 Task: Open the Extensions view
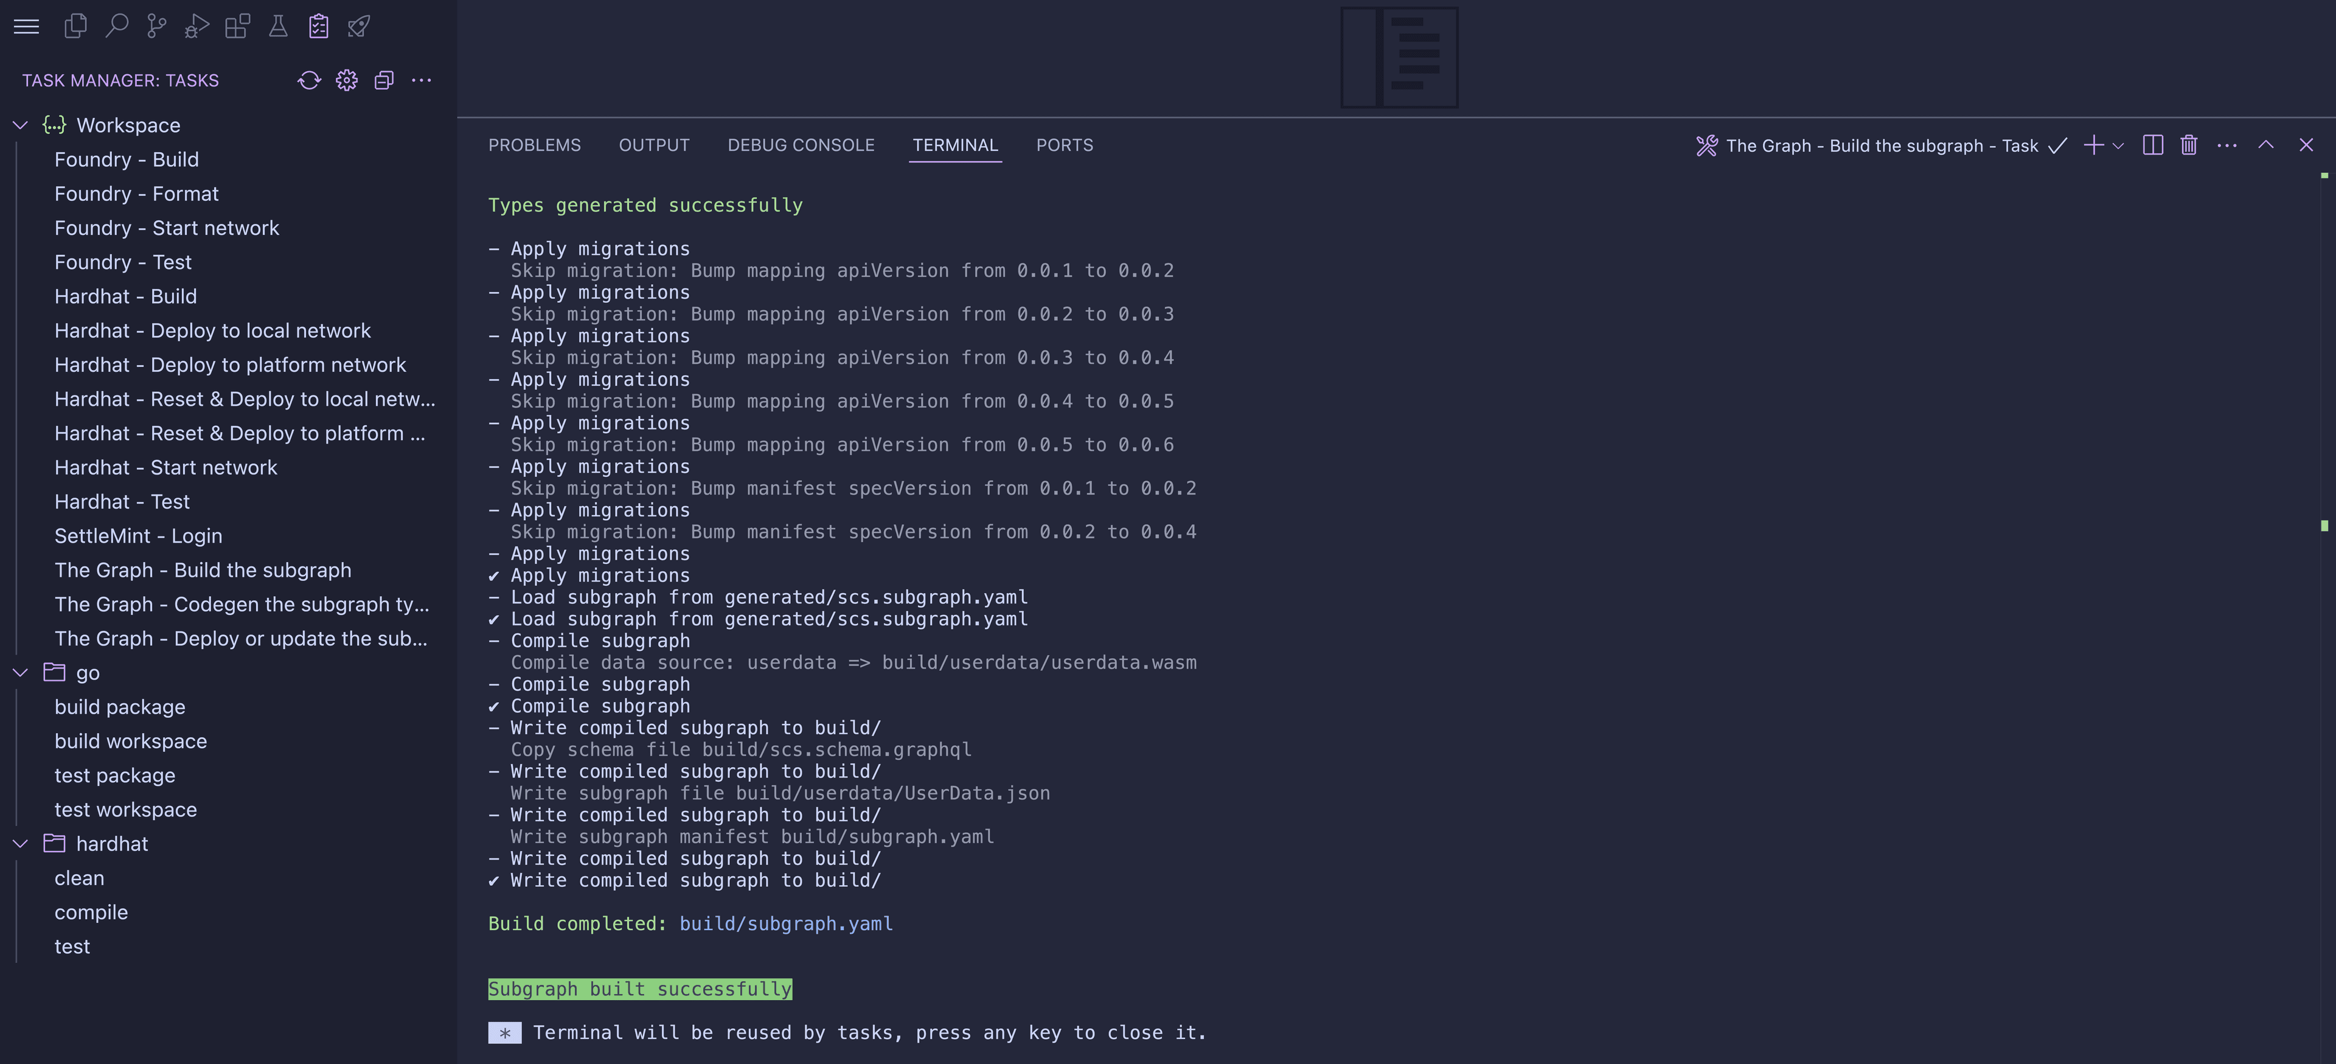238,26
